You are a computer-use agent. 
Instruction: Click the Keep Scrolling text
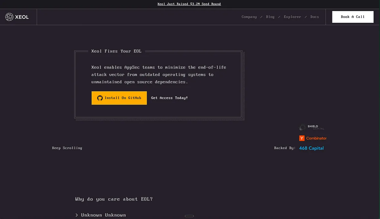(67, 148)
